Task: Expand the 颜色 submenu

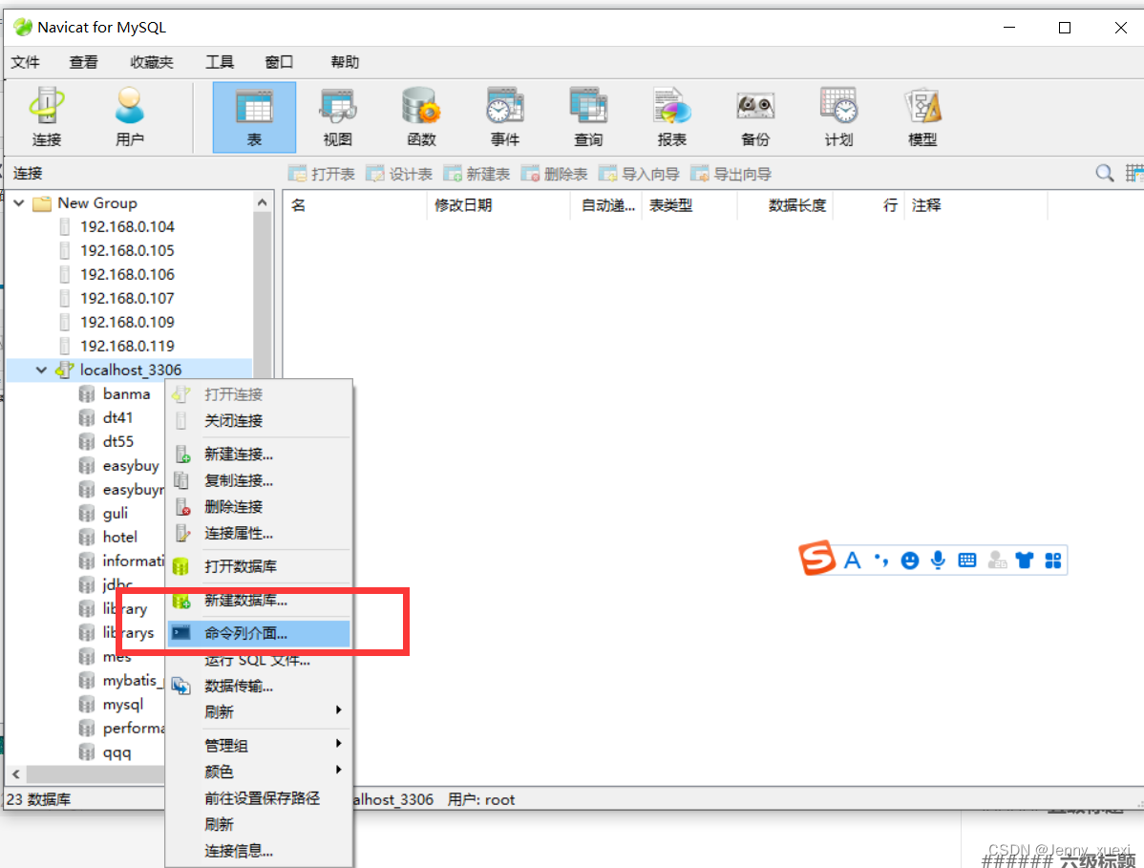Action: [x=339, y=771]
